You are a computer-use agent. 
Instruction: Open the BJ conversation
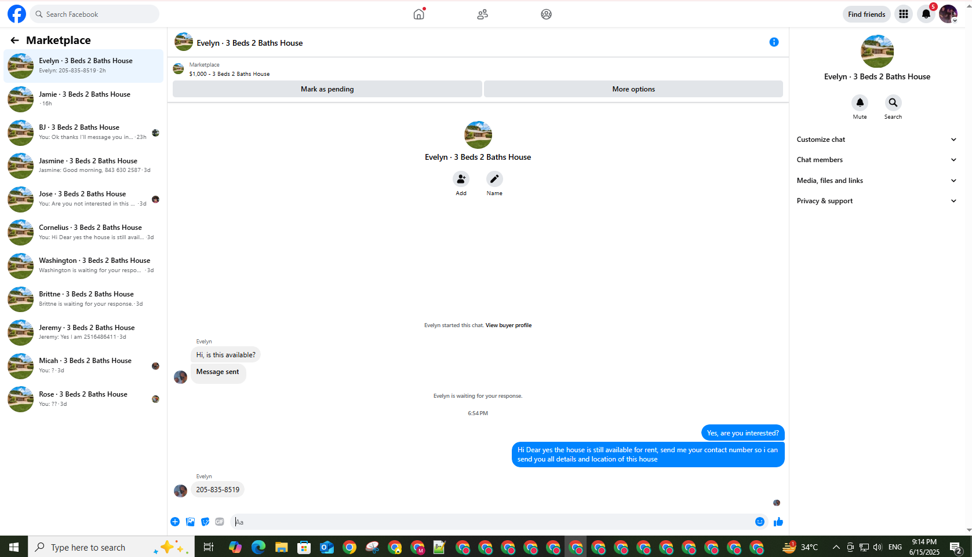coord(84,133)
